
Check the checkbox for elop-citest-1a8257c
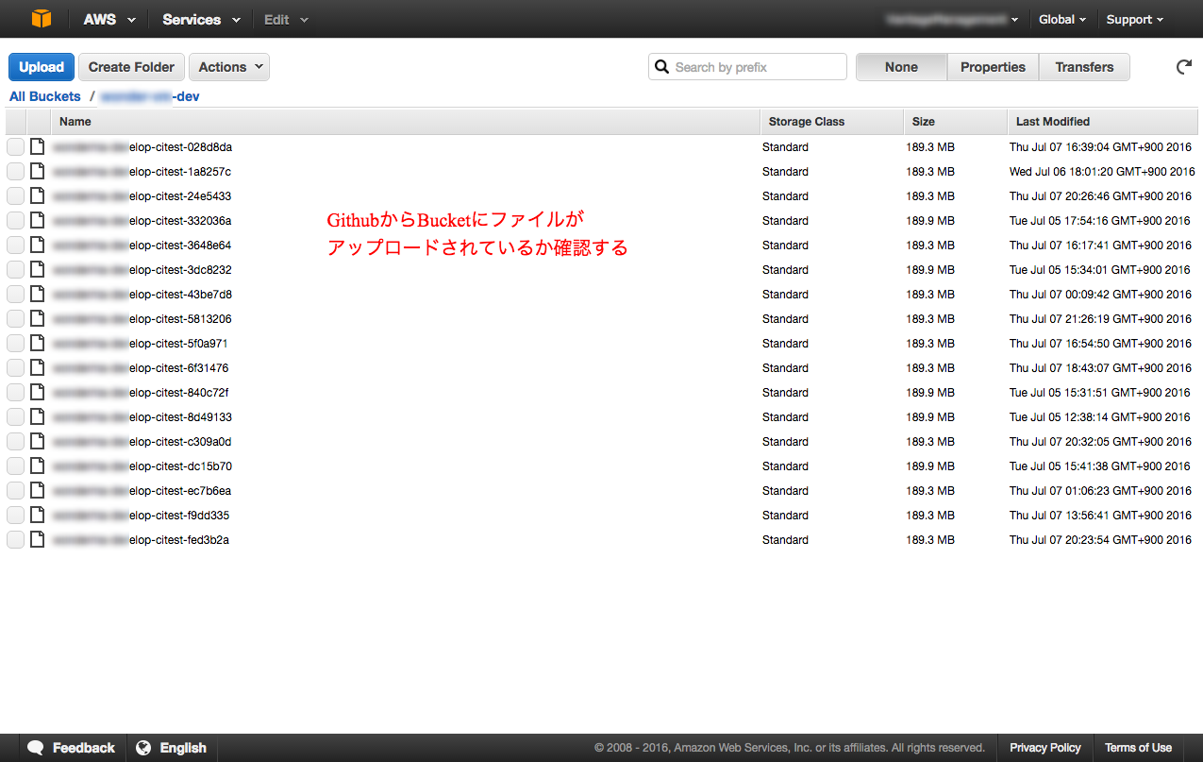point(15,171)
